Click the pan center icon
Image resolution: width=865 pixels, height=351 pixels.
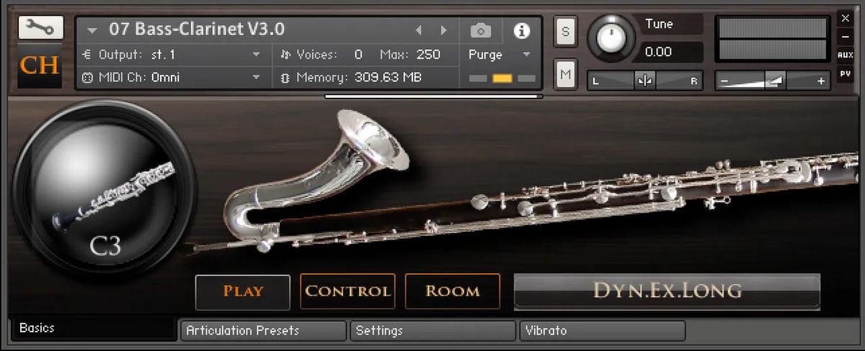[644, 81]
